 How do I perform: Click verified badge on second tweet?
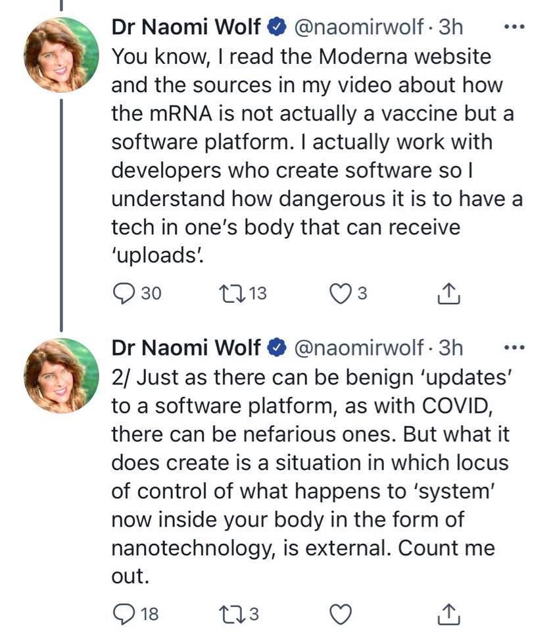(277, 348)
